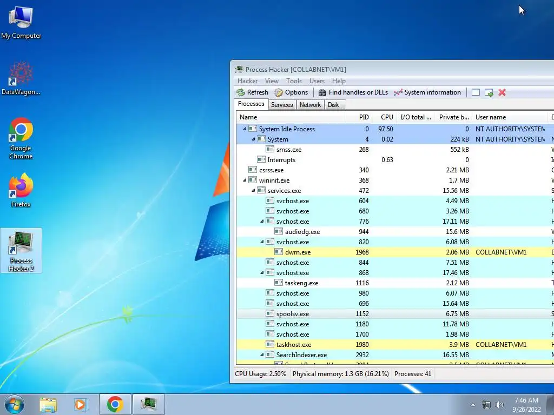This screenshot has height=415, width=554.
Task: Collapse the SearchIndexer.exe node
Action: point(262,355)
